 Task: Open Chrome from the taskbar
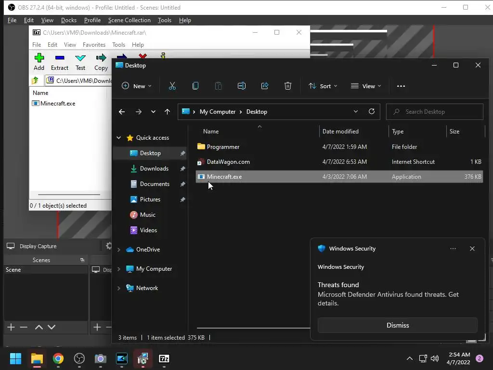coord(58,358)
